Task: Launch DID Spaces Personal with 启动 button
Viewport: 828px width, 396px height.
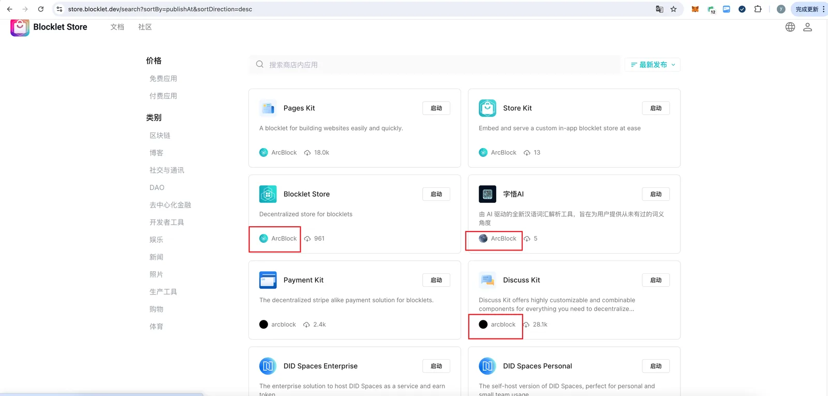Action: 656,366
